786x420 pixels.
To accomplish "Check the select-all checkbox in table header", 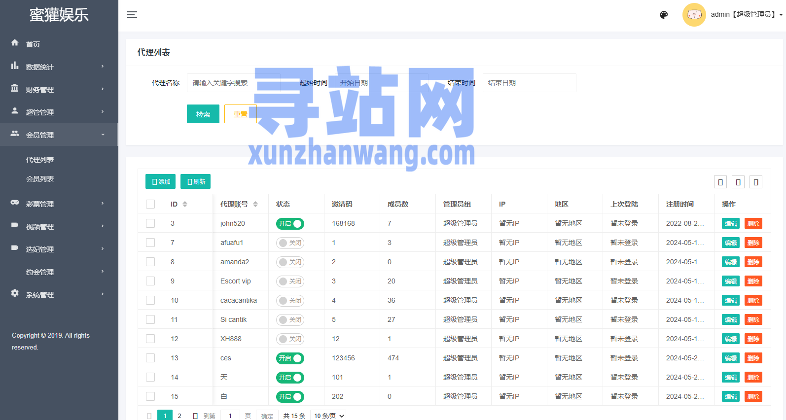I will click(150, 204).
